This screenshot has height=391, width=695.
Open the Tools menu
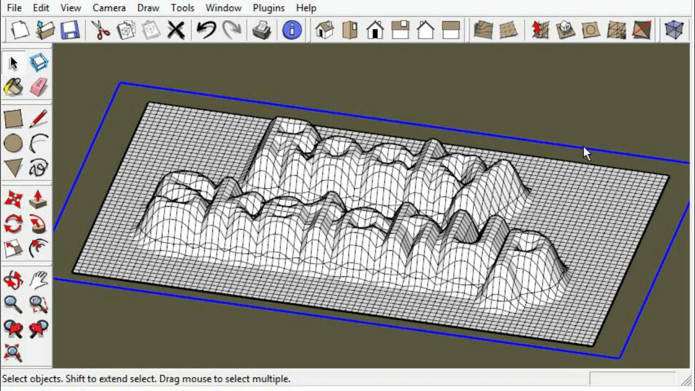(182, 8)
